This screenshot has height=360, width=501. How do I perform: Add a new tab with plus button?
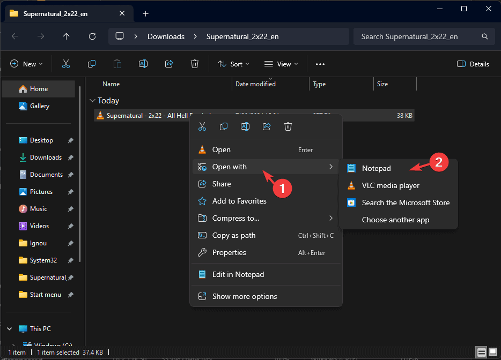pos(146,14)
